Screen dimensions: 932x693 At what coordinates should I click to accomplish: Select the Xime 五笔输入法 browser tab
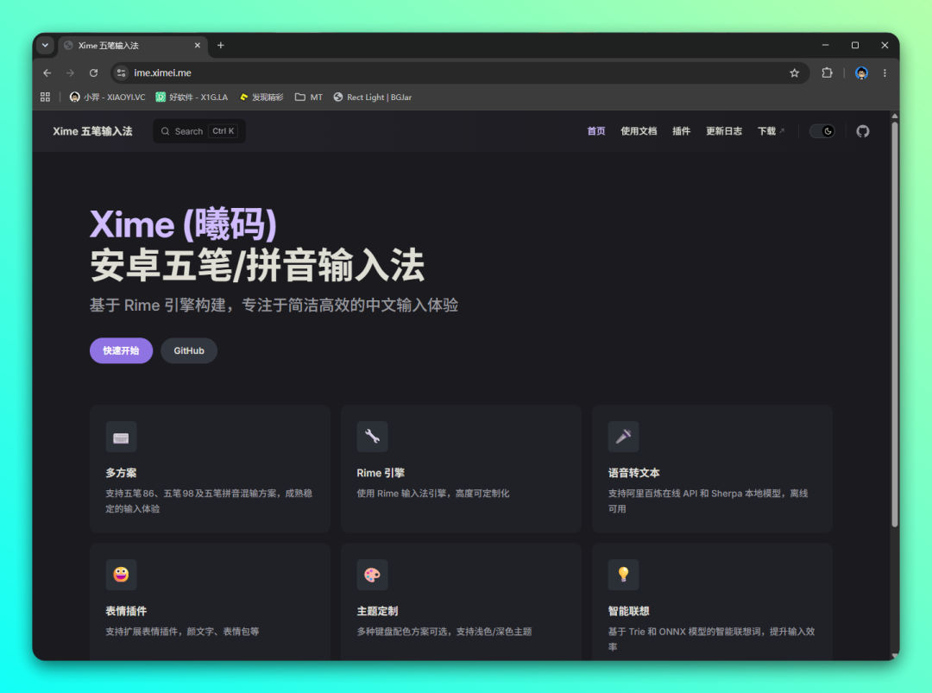[x=132, y=46]
